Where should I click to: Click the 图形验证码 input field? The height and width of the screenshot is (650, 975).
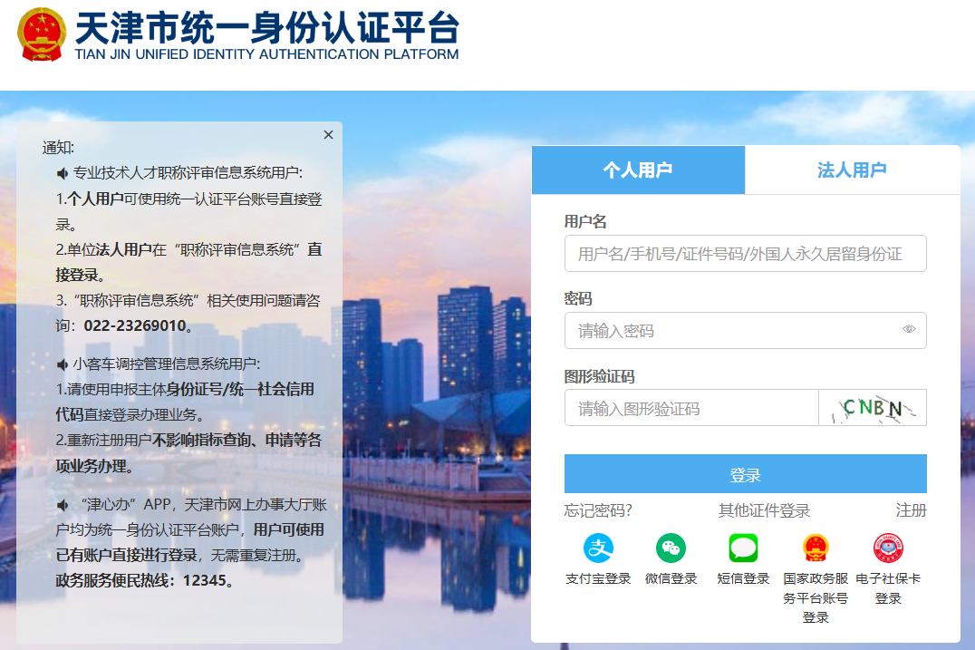pyautogui.click(x=691, y=408)
